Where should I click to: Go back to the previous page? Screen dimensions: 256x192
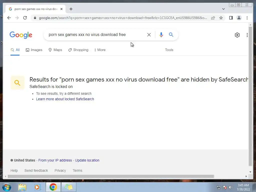tap(9, 18)
